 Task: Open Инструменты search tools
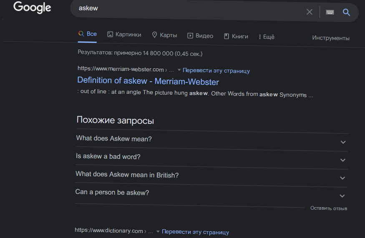tap(331, 38)
